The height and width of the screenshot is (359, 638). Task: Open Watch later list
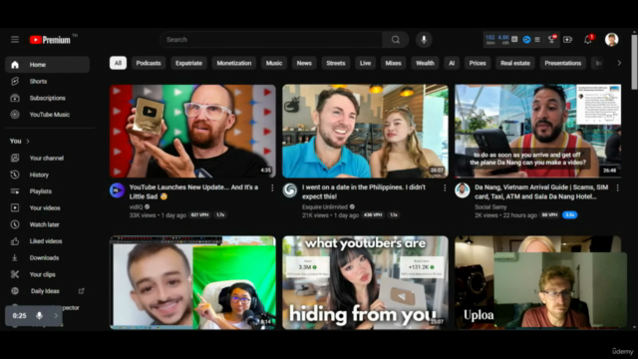tap(48, 224)
